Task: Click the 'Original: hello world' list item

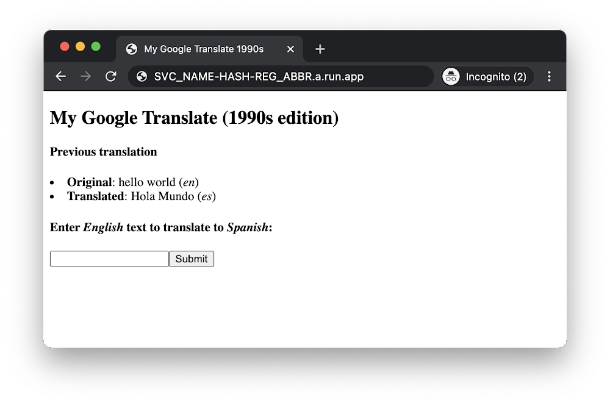Action: click(x=132, y=182)
